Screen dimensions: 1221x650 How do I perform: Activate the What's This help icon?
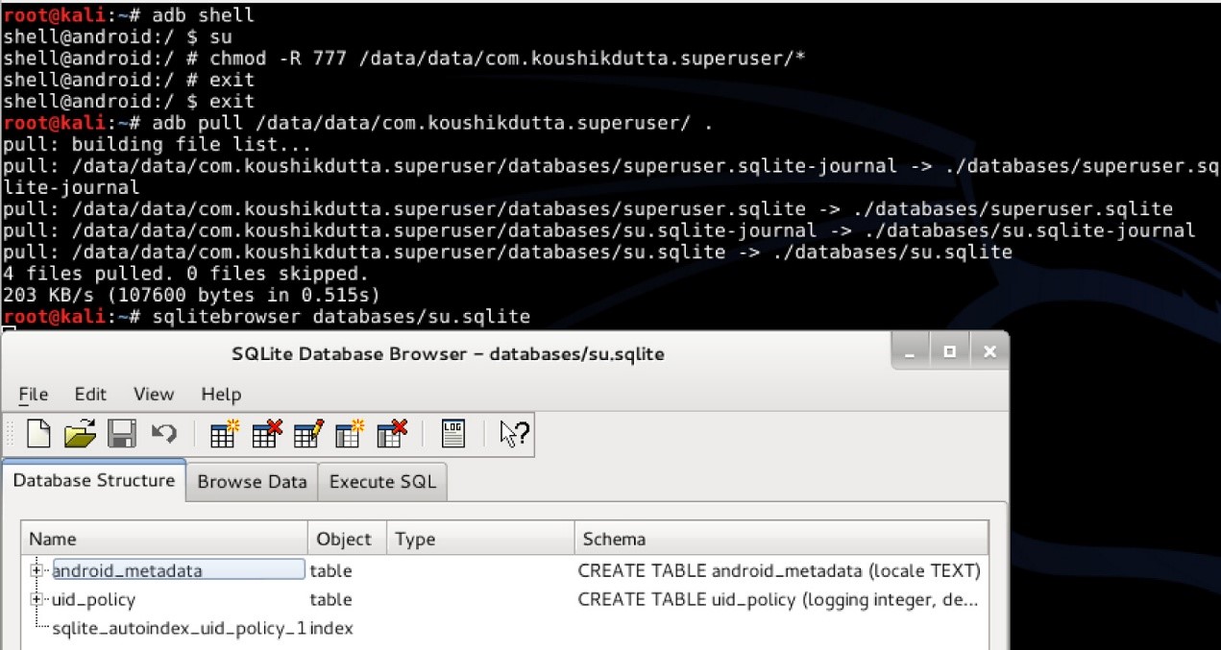515,434
